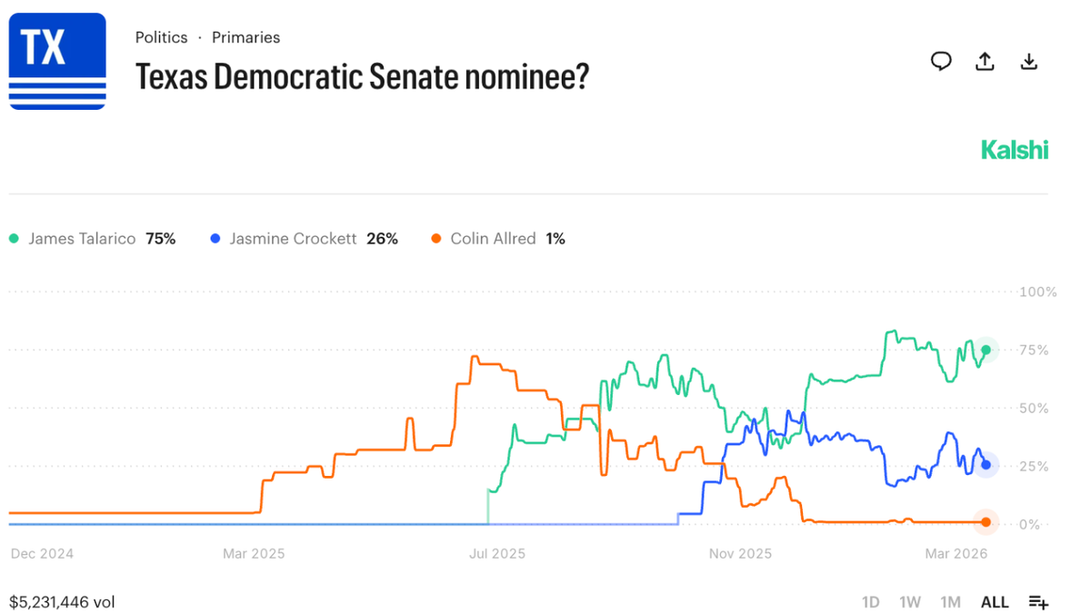The image size is (1091, 613).
Task: Open the Primaries link
Action: (x=245, y=37)
